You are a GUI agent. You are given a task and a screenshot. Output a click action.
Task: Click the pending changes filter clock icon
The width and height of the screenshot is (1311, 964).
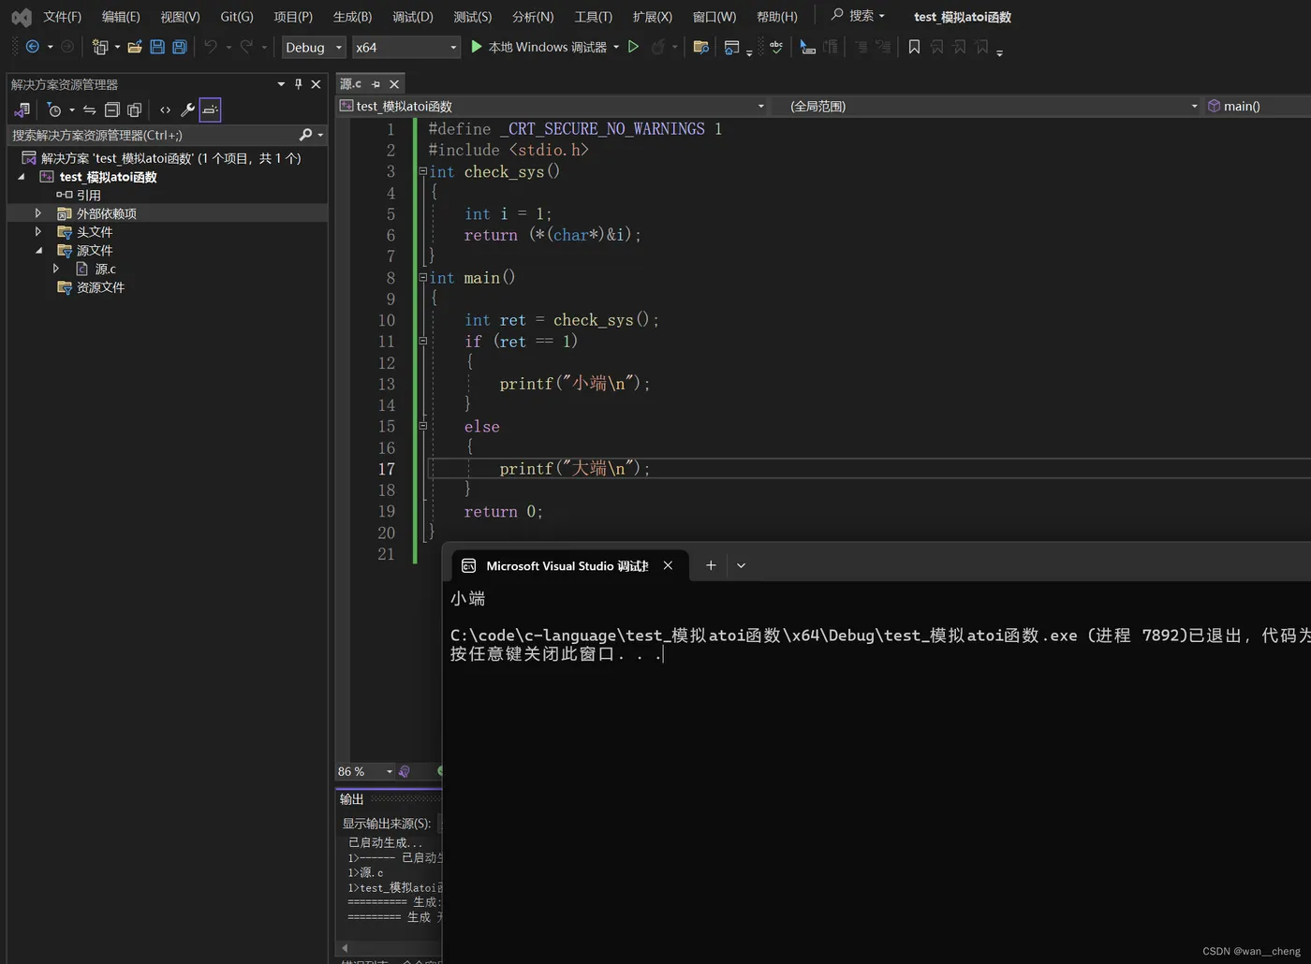click(x=54, y=110)
